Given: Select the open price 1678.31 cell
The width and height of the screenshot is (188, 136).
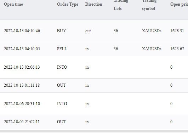Looking at the screenshot, I should (177, 31).
